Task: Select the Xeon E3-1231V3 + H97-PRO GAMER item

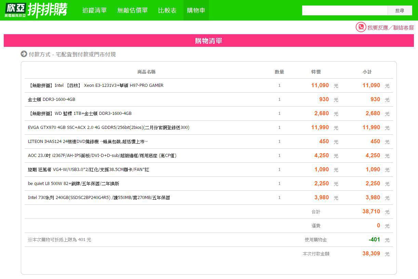Action: [96, 85]
